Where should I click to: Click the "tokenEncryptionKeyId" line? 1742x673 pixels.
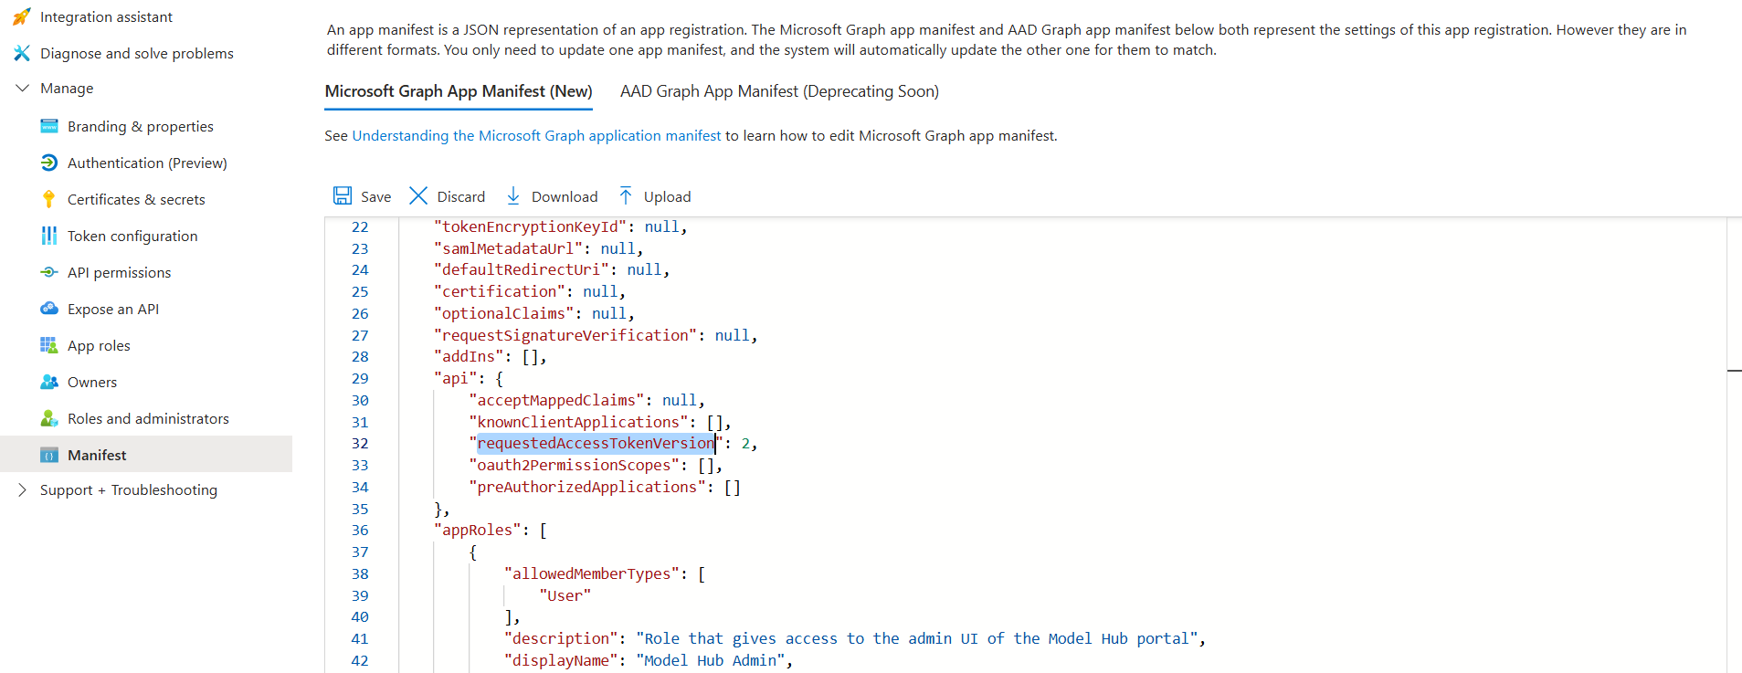(561, 227)
